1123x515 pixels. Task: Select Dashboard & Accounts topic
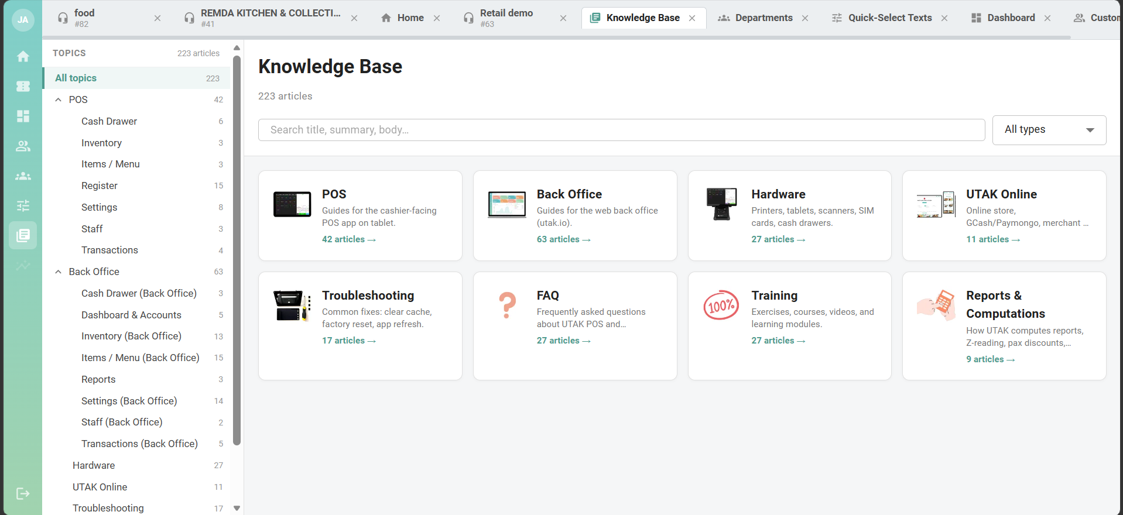[137, 315]
